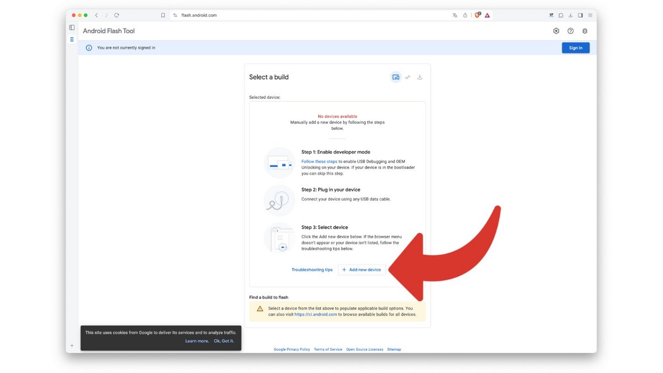
Task: Open the extensions puzzle piece icon
Action: point(561,15)
